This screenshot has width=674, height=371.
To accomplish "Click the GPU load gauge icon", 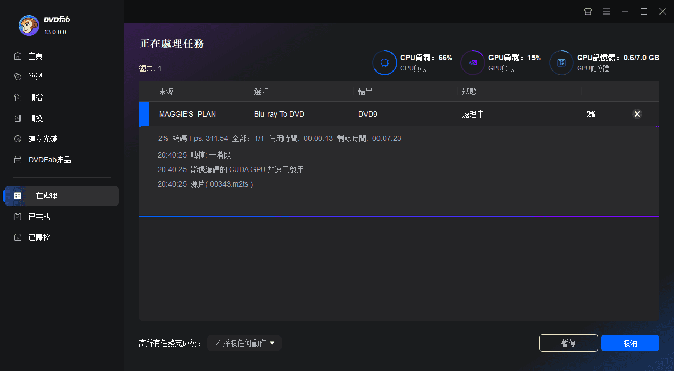I will tap(473, 63).
